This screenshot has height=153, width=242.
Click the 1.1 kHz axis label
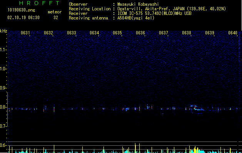[3, 50]
